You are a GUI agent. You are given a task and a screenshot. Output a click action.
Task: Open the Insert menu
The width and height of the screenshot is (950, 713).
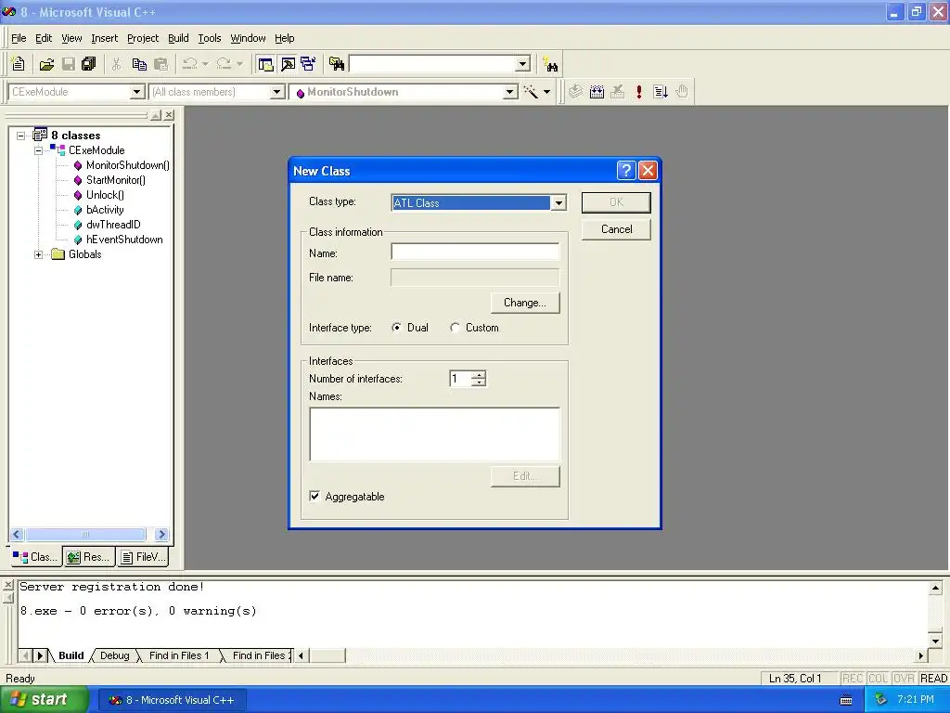point(104,38)
